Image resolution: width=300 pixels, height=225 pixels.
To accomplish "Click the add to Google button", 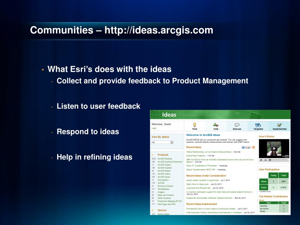I will click(x=246, y=147).
